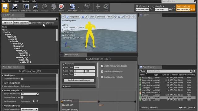Find Animation asset with magnifier icon
The image size is (198, 111).
[x=194, y=10]
